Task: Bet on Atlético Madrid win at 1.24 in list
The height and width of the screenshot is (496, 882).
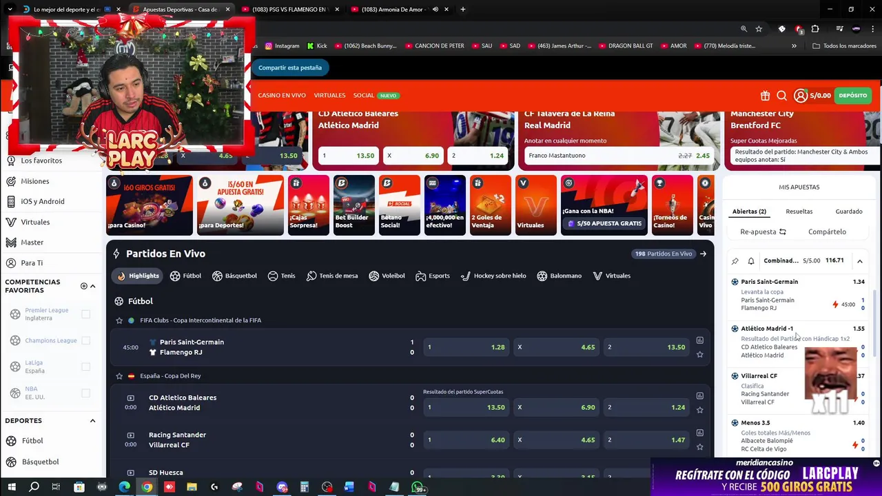Action: click(647, 407)
